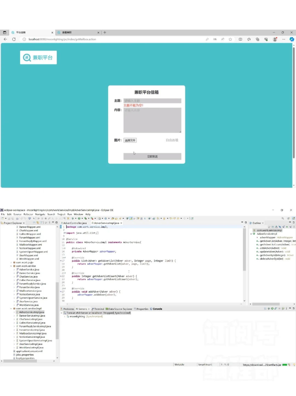The image size is (296, 396).
Task: Toggle hide static members in Outline
Action: pyautogui.click(x=283, y=227)
